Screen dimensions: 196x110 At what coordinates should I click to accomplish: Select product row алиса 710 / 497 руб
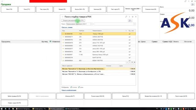(99, 43)
